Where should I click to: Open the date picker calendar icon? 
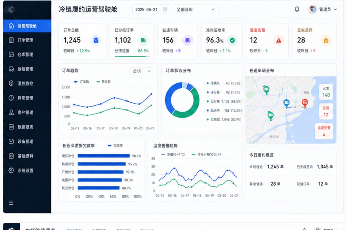(x=165, y=9)
